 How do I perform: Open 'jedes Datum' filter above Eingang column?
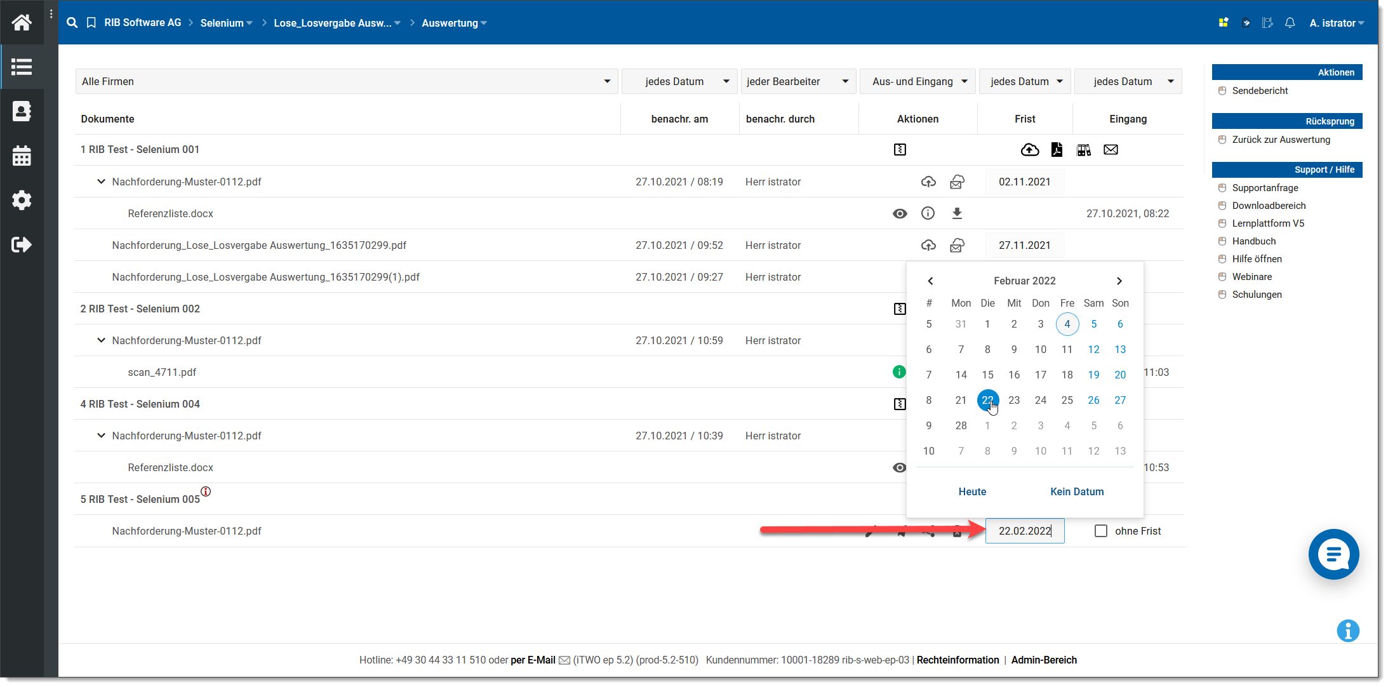[x=1128, y=81]
